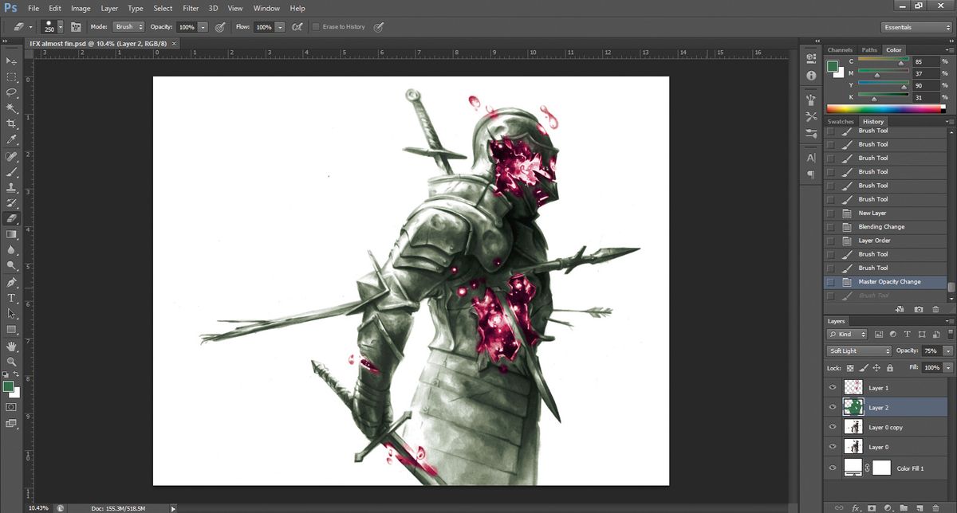Viewport: 957px width, 513px height.
Task: Delete layer using the trash icon
Action: point(935,507)
